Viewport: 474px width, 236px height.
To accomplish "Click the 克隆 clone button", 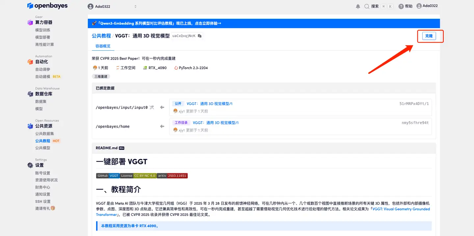I will tap(429, 36).
